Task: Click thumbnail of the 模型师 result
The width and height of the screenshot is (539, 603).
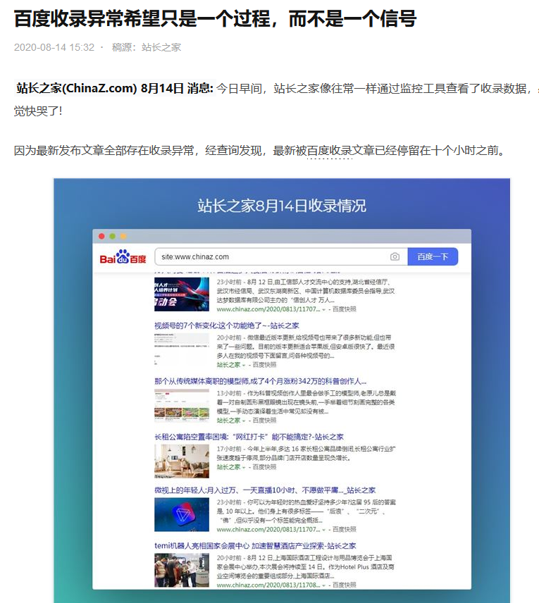Action: (182, 405)
